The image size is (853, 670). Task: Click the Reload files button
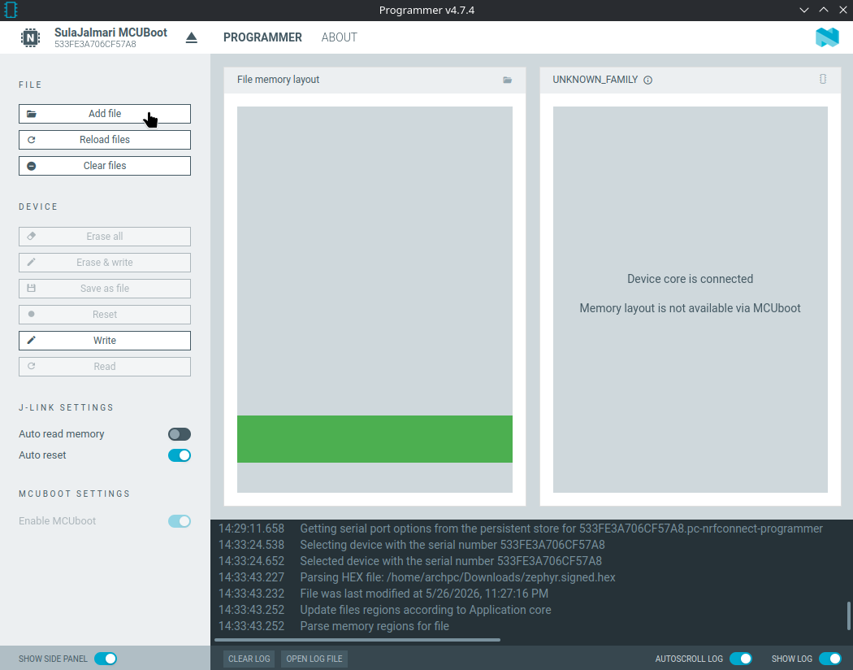[x=105, y=140]
